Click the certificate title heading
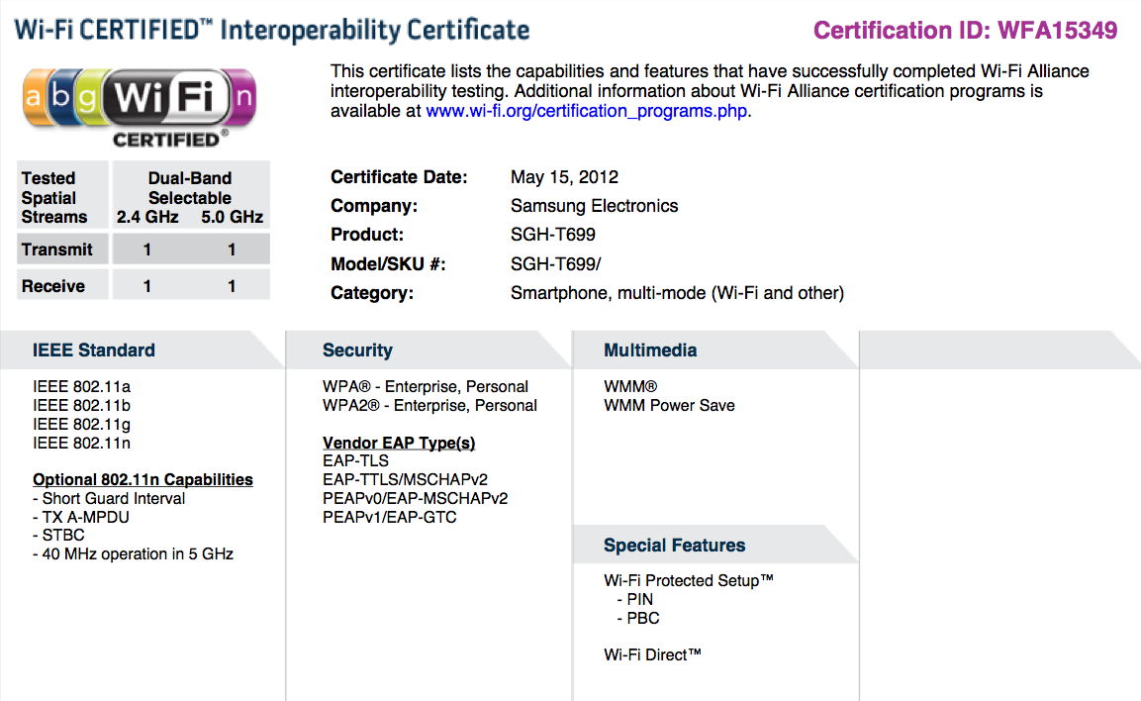1141x701 pixels. pos(272,30)
